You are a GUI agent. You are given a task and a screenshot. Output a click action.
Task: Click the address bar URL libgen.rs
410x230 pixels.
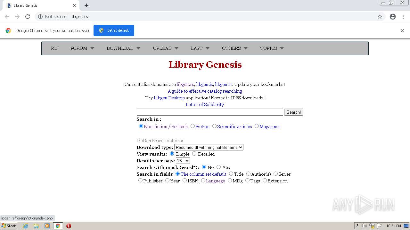(x=80, y=17)
